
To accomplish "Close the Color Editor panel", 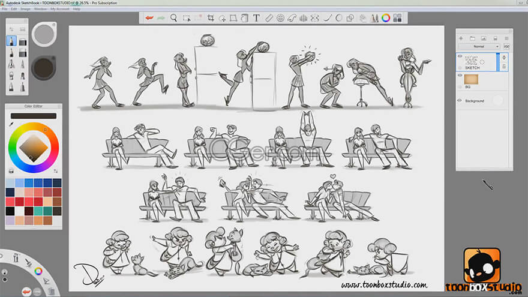I will (x=59, y=106).
